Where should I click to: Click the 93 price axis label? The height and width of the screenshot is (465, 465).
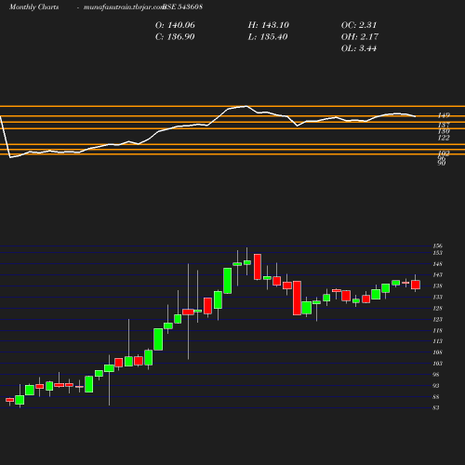436,386
